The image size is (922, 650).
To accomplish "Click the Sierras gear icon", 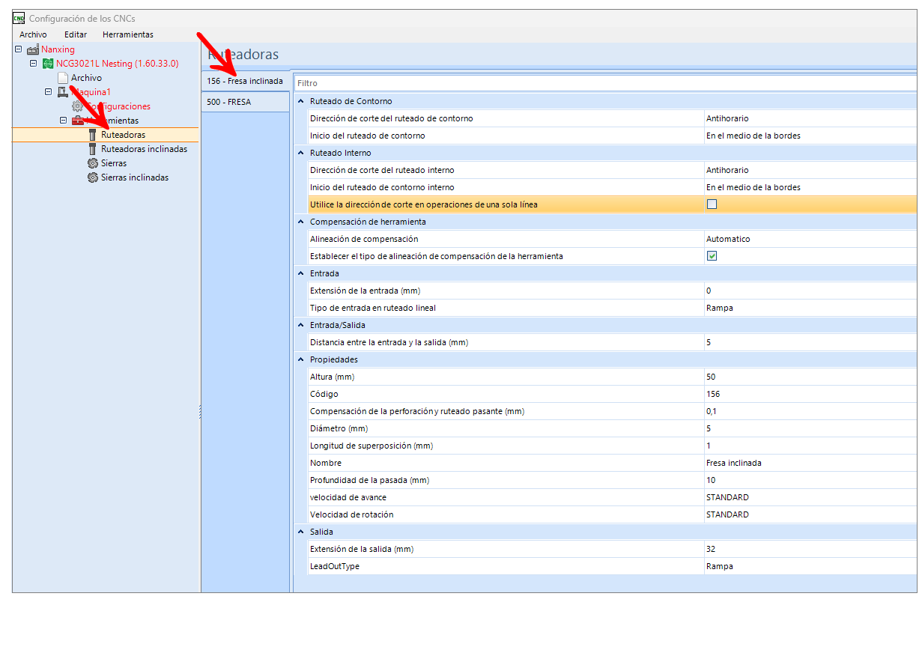I will click(93, 163).
